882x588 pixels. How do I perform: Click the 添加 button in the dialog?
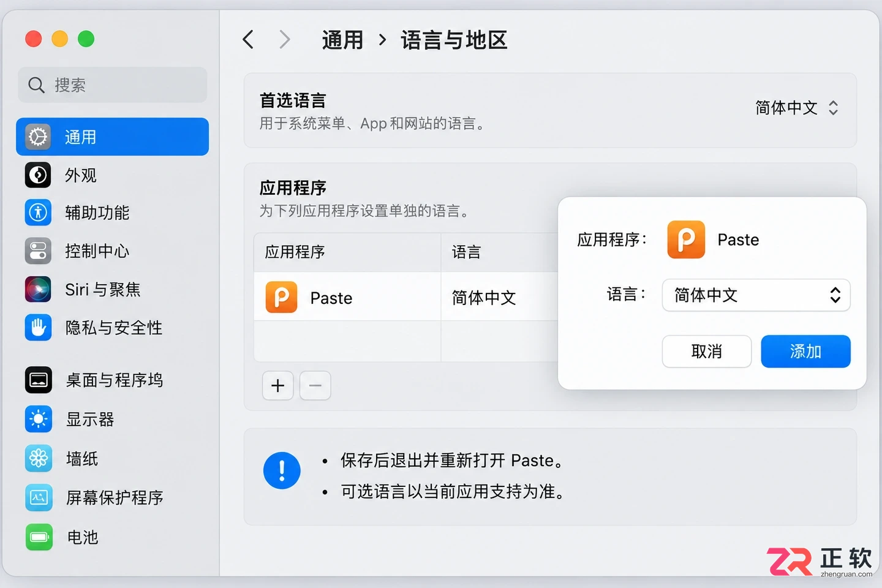tap(805, 352)
